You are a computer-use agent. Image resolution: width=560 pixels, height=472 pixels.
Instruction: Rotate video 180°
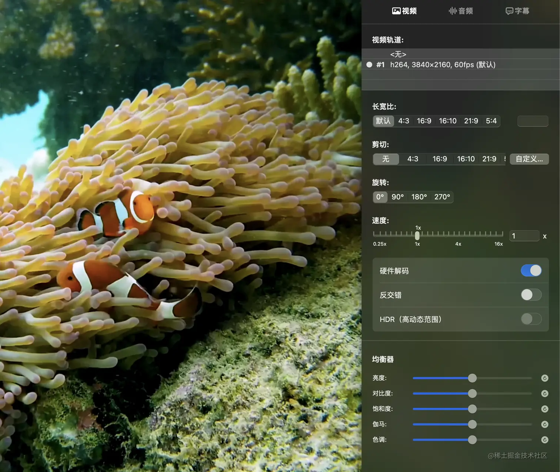pyautogui.click(x=419, y=197)
